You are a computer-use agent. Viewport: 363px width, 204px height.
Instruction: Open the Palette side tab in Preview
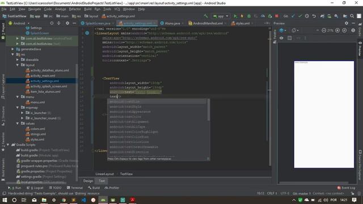275,36
